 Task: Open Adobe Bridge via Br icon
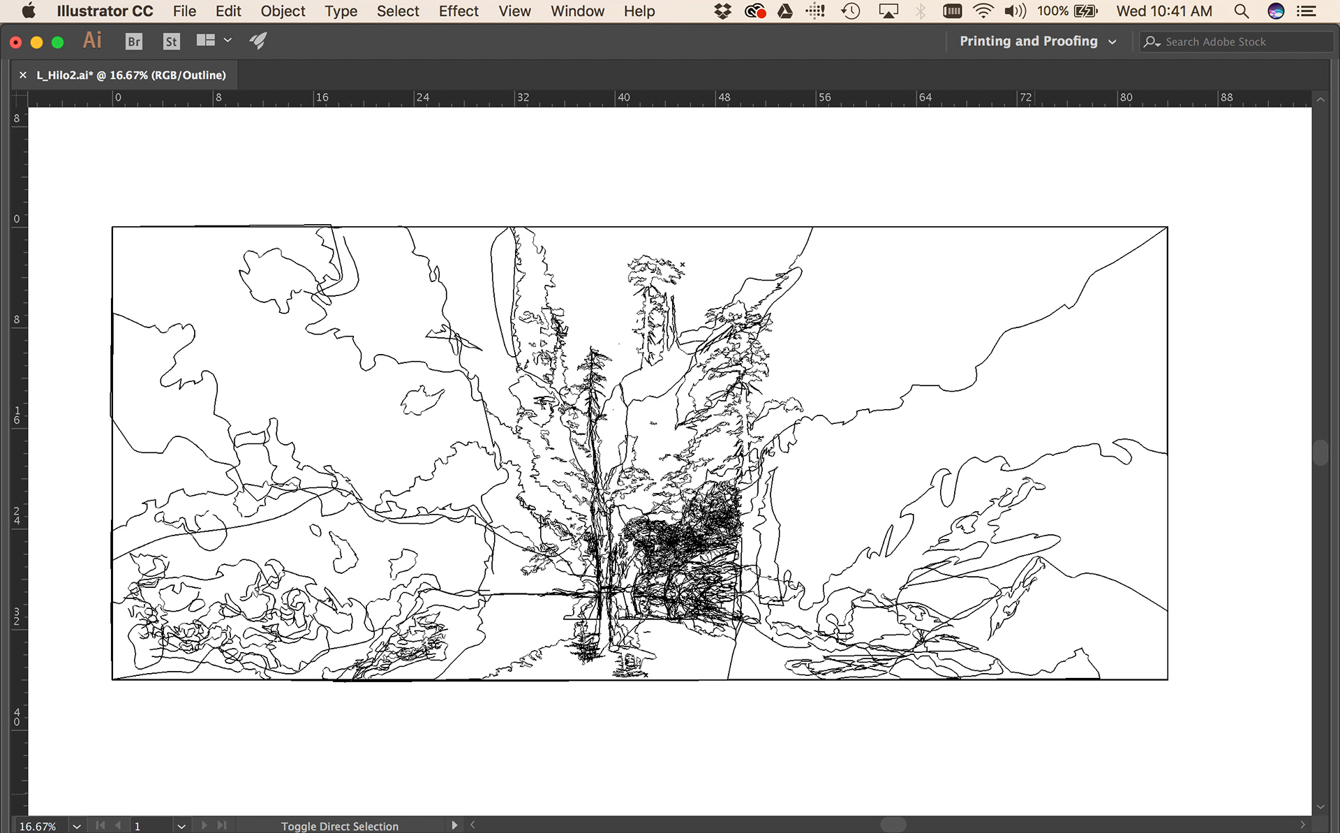[134, 42]
